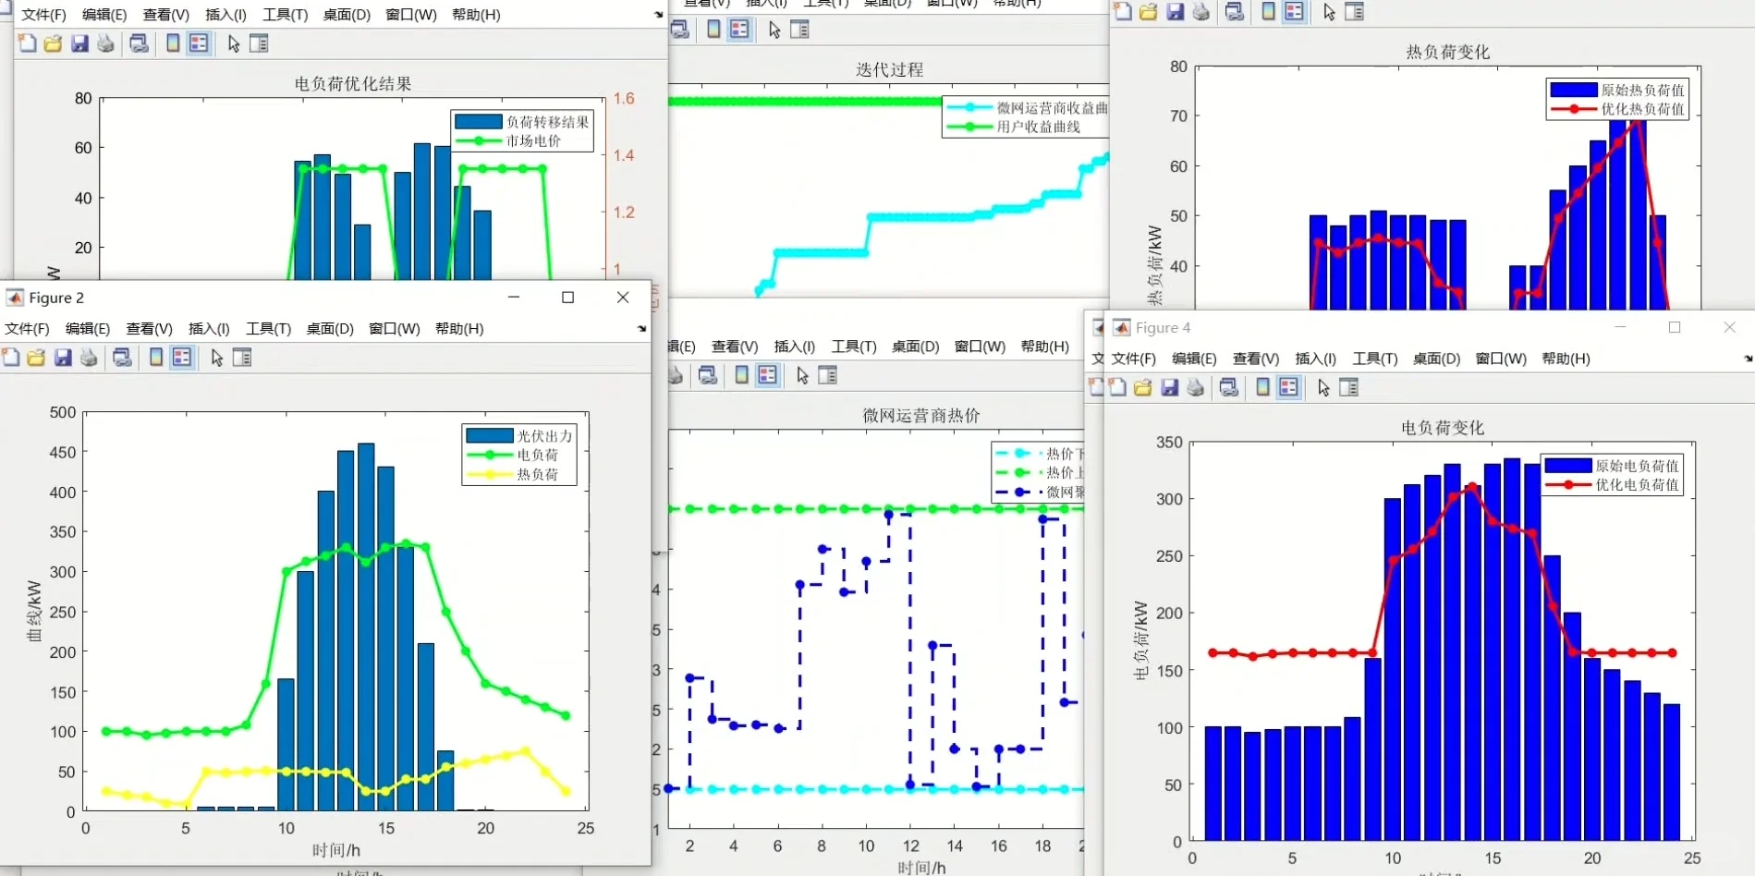Open 文件(F) menu in Figure 4
The image size is (1755, 876).
point(1134,359)
